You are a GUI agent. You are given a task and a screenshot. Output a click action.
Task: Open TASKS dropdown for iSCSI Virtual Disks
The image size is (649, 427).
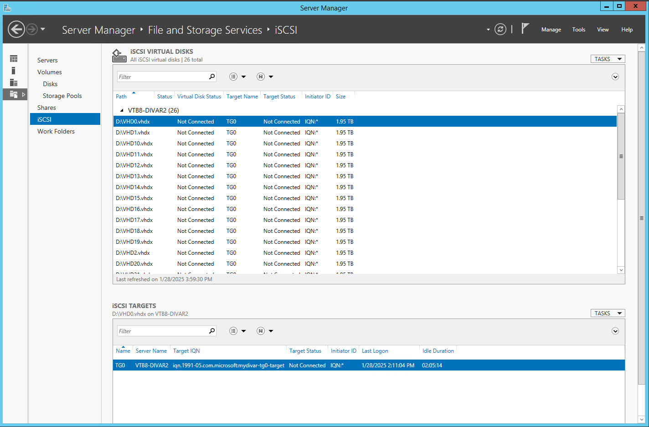coord(608,59)
